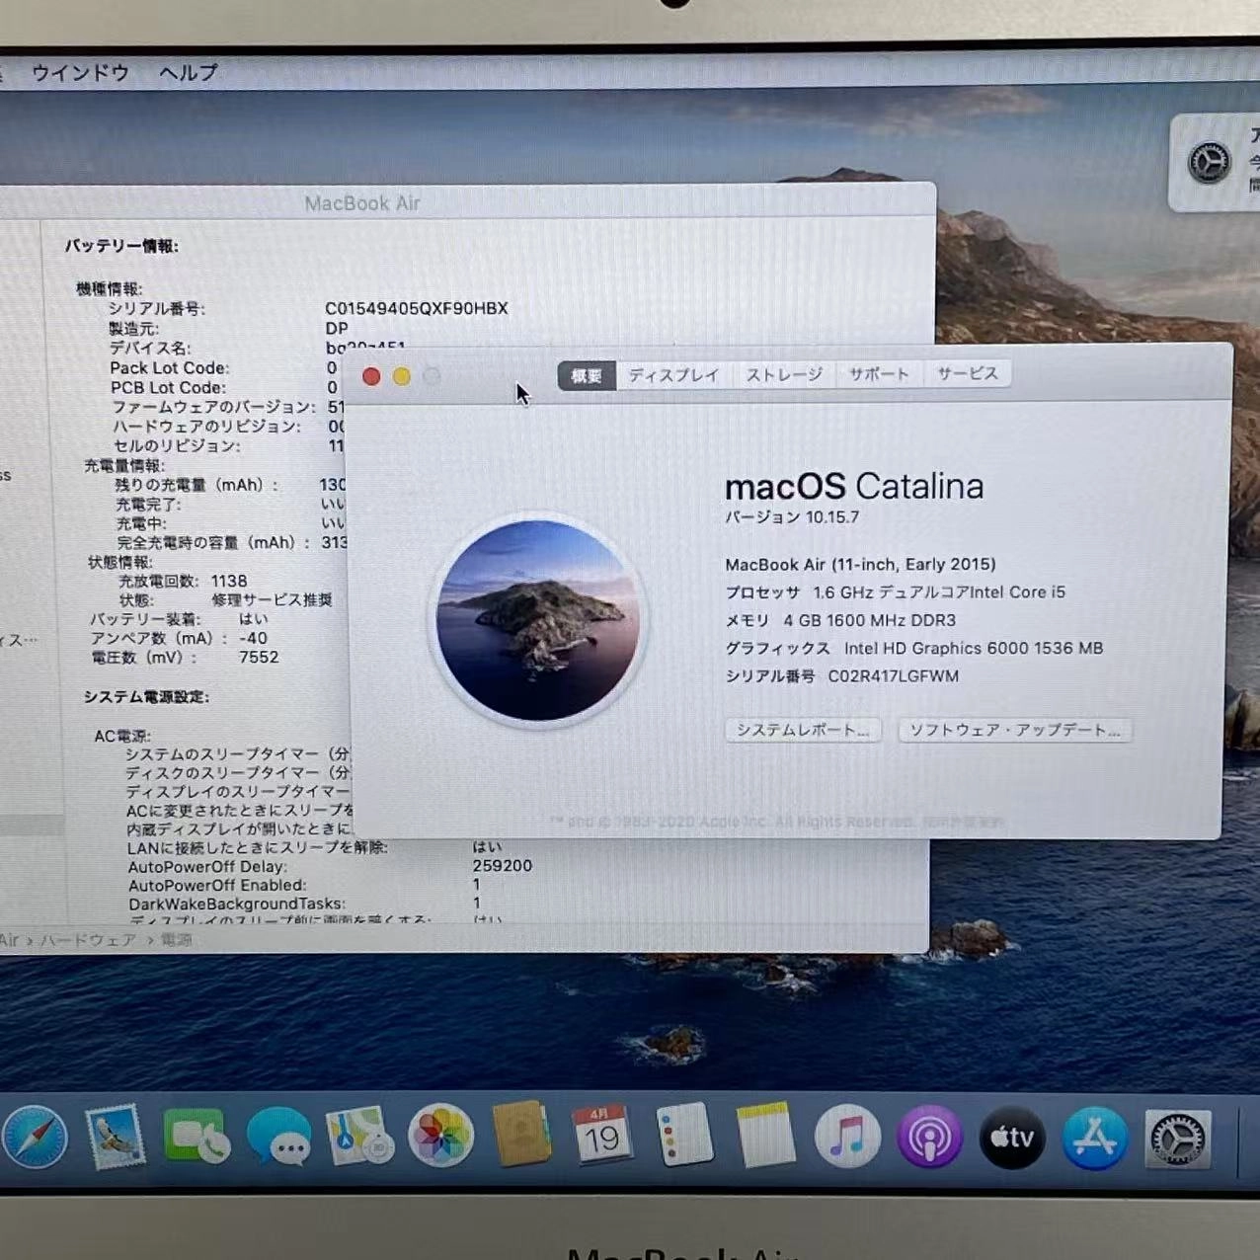
Task: Select the ストレージ tab
Action: [783, 374]
